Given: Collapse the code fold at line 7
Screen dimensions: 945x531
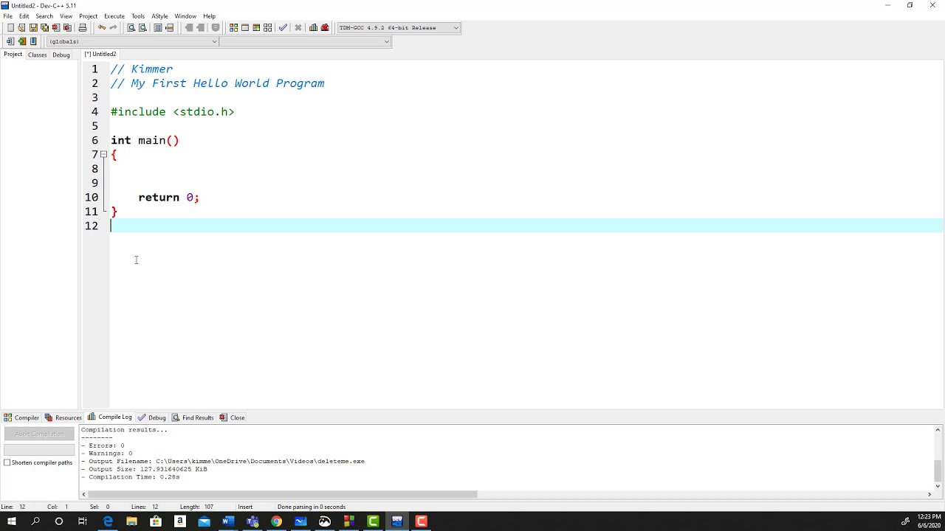Looking at the screenshot, I should [x=103, y=154].
